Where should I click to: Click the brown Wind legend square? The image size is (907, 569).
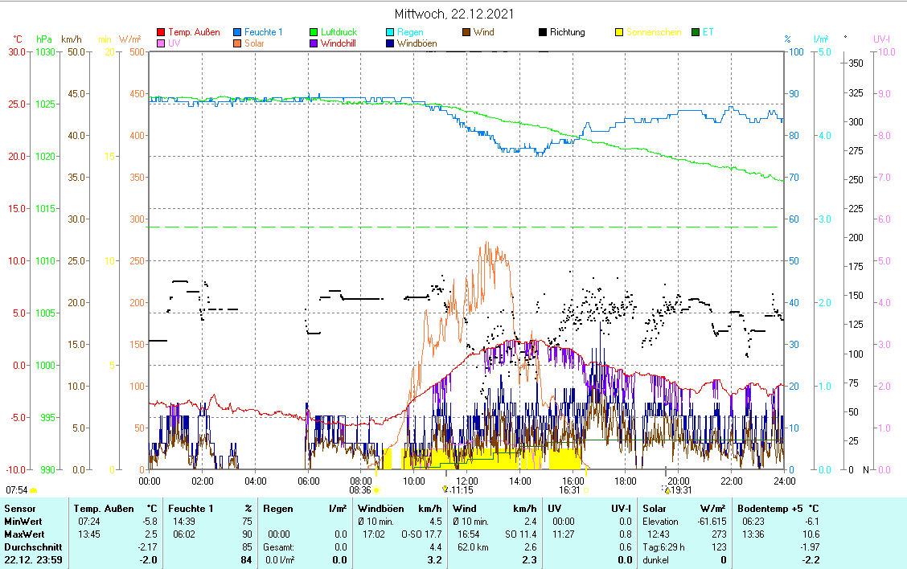(x=466, y=32)
